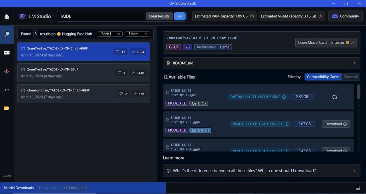Open My Models folder sidebar icon

(7, 108)
